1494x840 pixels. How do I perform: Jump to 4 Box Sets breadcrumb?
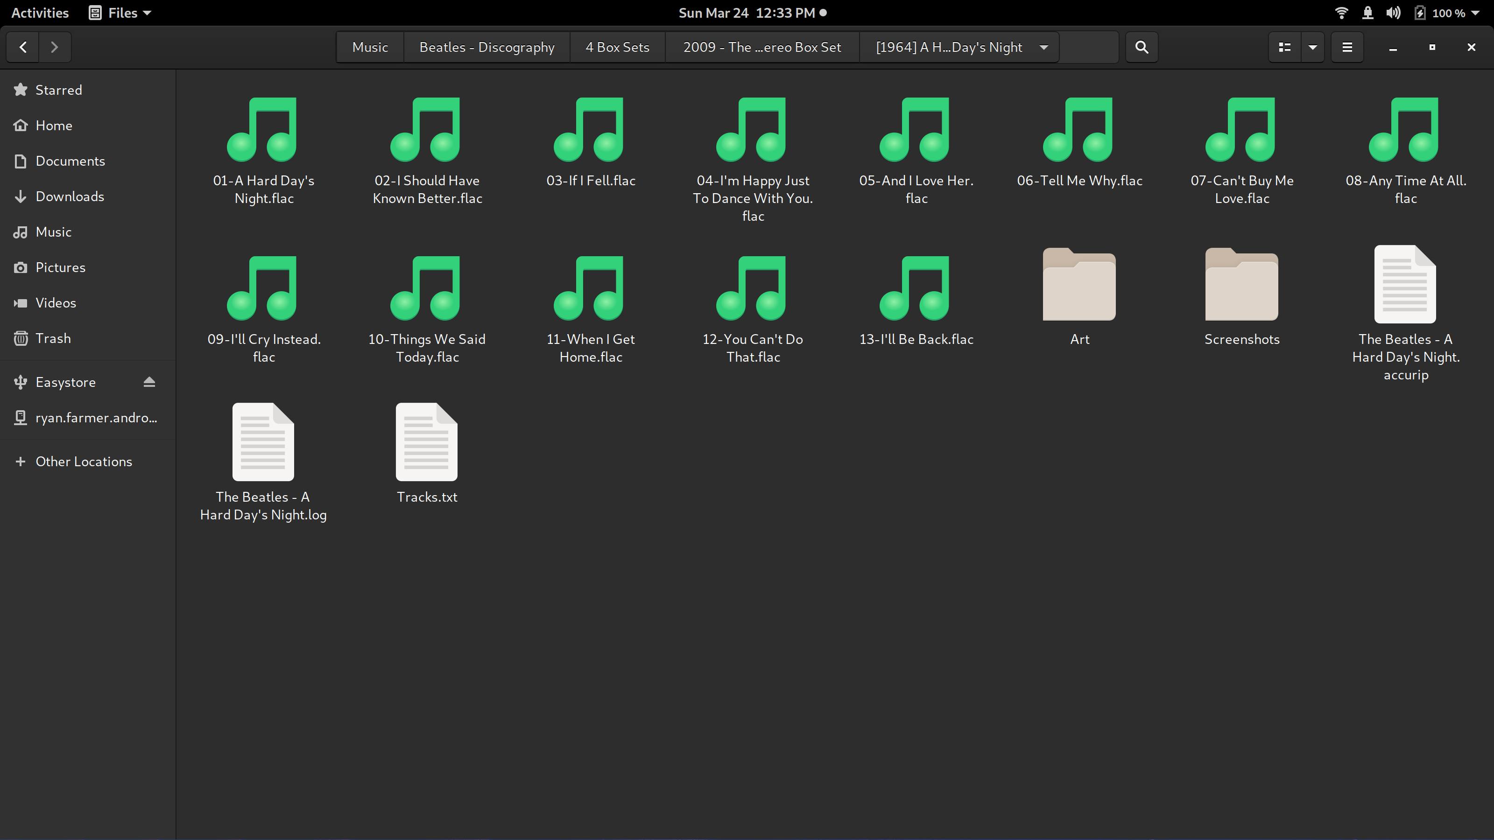tap(617, 47)
